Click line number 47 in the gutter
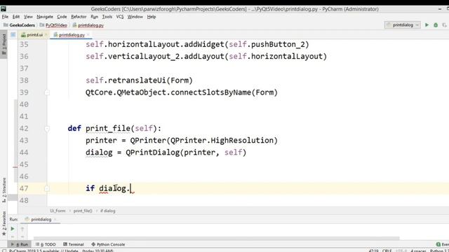449x252 pixels. coord(24,188)
